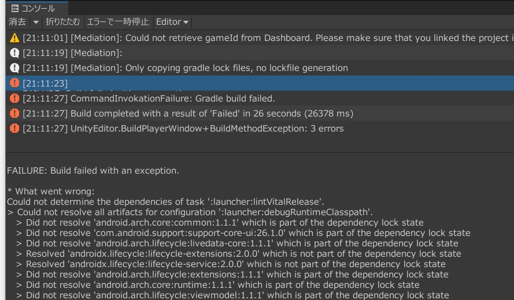Click the info icon on the empty Mediation entry
The image size is (514, 300).
[14, 52]
